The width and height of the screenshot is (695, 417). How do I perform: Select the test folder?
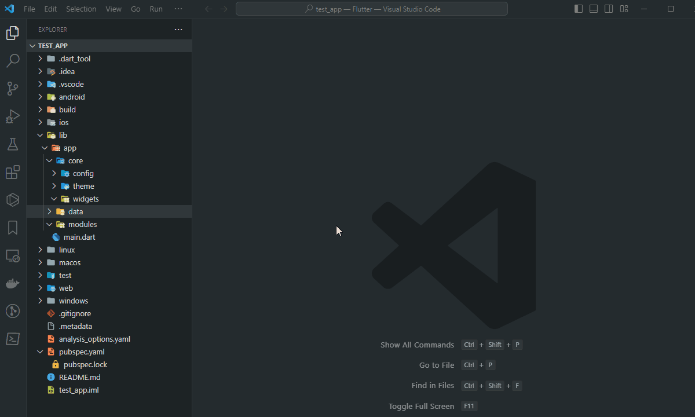click(109, 275)
